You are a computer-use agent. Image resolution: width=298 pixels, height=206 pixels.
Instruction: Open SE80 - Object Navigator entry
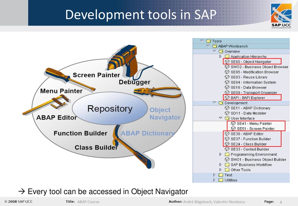(x=251, y=62)
